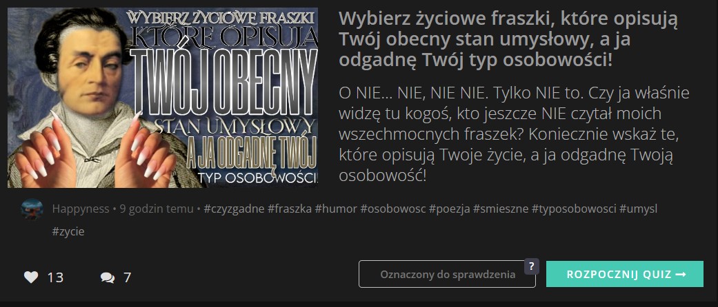
Task: Click the heart like icon
Action: tap(30, 277)
